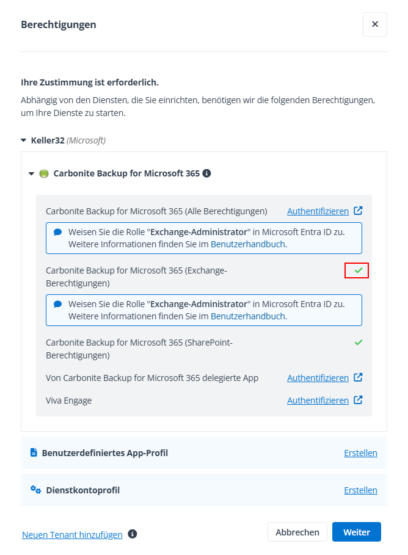
Task: Click info icon next to Neuen Tenant hinzufügen
Action: [133, 534]
